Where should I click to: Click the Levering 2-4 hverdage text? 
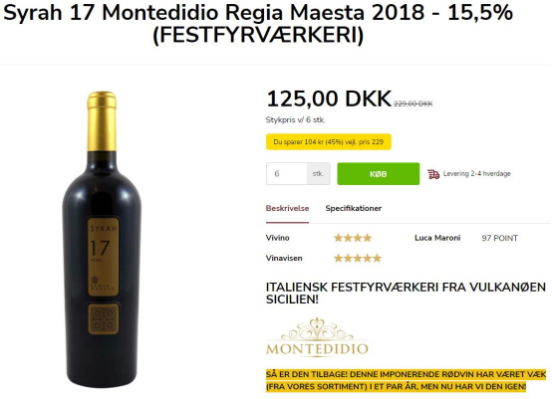coord(476,174)
